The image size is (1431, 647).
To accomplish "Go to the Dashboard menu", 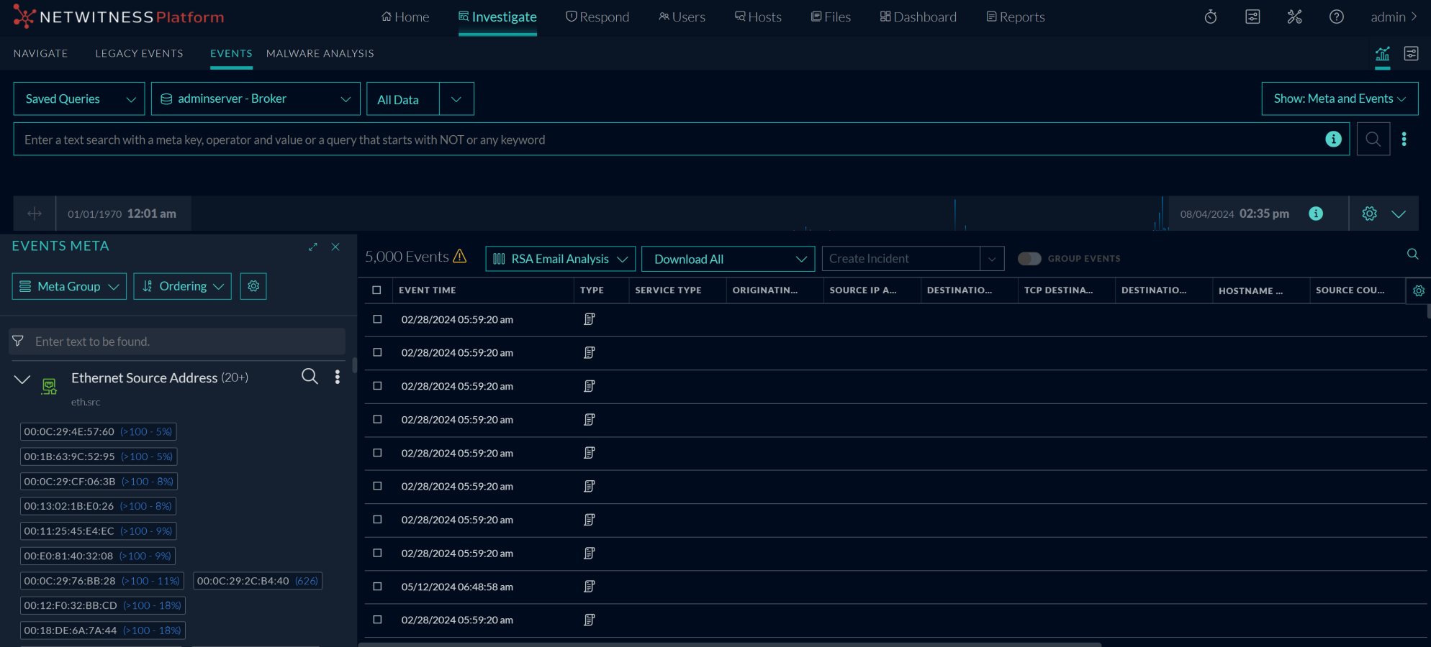I will point(918,17).
